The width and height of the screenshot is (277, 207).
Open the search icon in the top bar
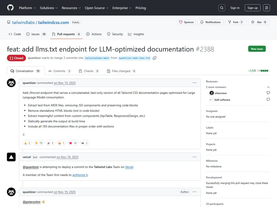click(x=222, y=8)
